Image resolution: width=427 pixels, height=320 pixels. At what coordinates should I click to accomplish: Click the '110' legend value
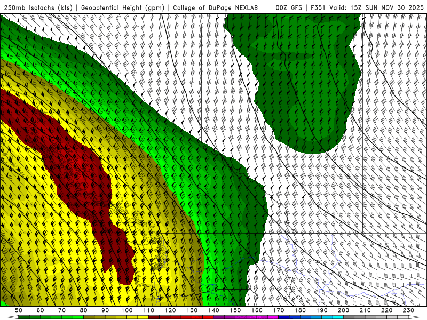pyautogui.click(x=148, y=310)
